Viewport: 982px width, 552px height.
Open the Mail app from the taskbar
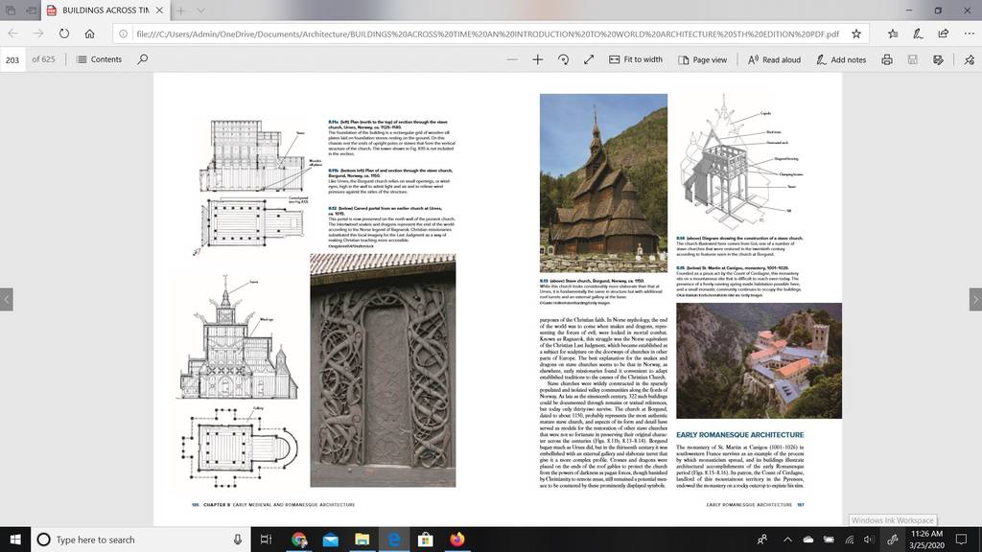tap(331, 540)
